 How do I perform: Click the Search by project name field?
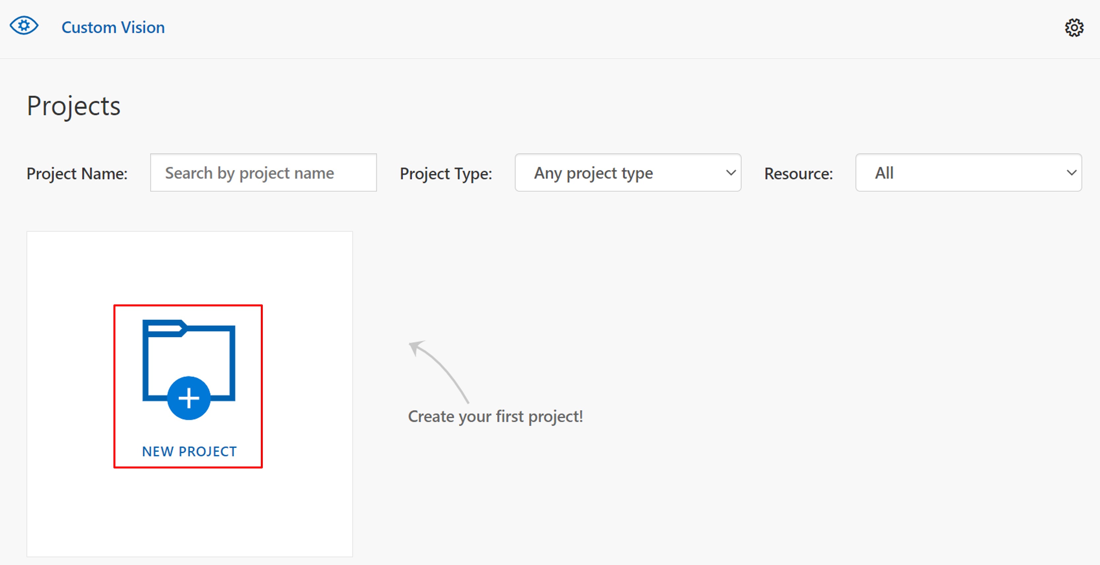coord(263,172)
